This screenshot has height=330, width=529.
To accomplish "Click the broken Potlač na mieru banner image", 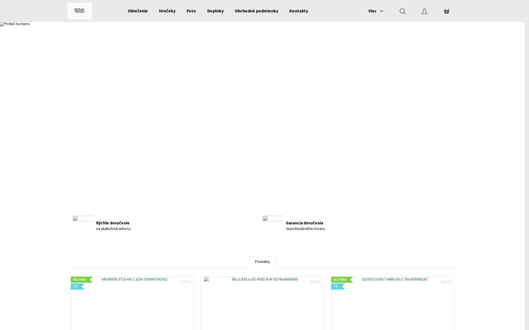I will coord(15,24).
